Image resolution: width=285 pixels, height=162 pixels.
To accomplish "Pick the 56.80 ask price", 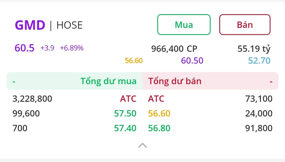I will point(159,128).
